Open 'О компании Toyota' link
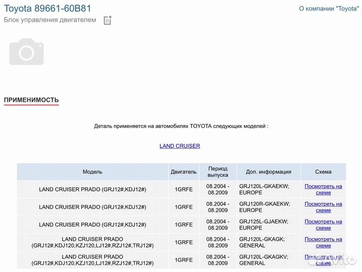Image resolution: width=362 pixels, height=272 pixels. click(x=329, y=9)
